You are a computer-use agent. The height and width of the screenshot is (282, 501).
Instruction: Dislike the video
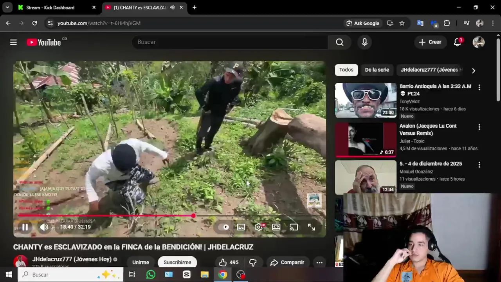pyautogui.click(x=253, y=262)
